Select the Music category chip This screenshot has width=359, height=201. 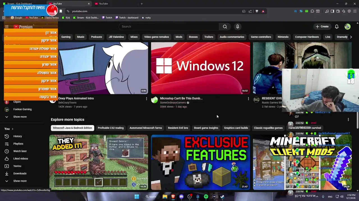point(81,37)
